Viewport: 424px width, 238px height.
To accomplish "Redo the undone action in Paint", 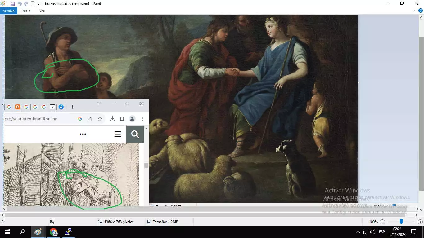I will [26, 4].
